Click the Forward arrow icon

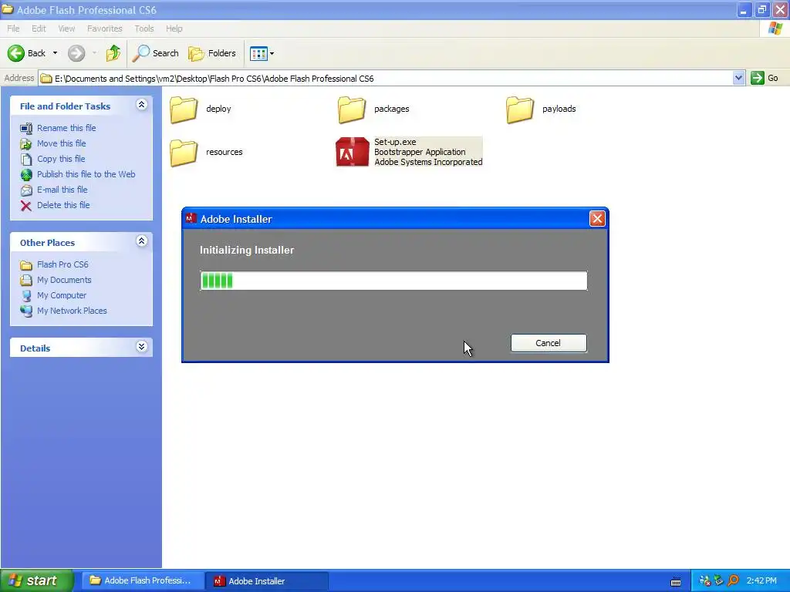pos(76,53)
